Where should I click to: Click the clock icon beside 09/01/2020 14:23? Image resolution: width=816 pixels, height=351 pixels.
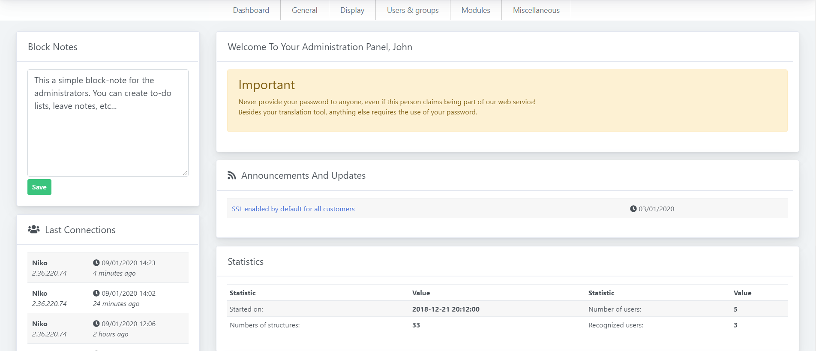click(x=96, y=263)
